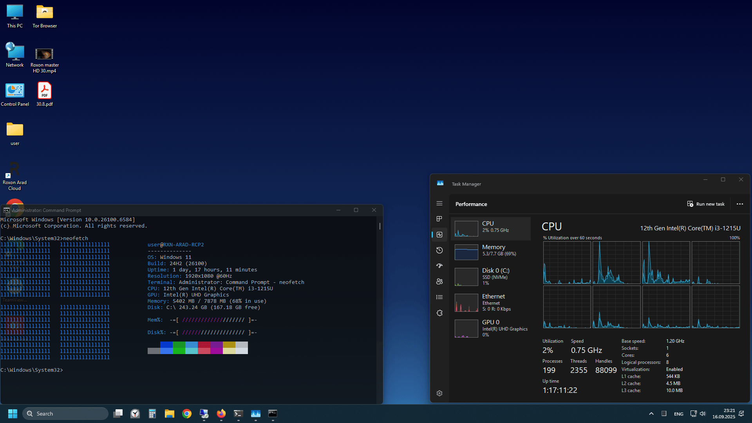Select Ethernet performance item
Screen dimensions: 752x423
coord(491,302)
